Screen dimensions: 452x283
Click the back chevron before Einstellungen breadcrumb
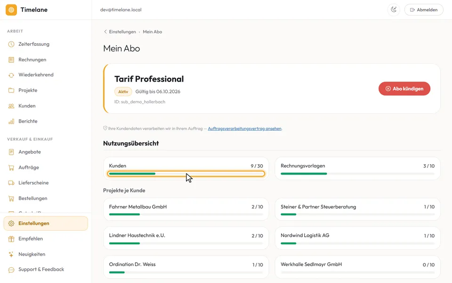105,32
